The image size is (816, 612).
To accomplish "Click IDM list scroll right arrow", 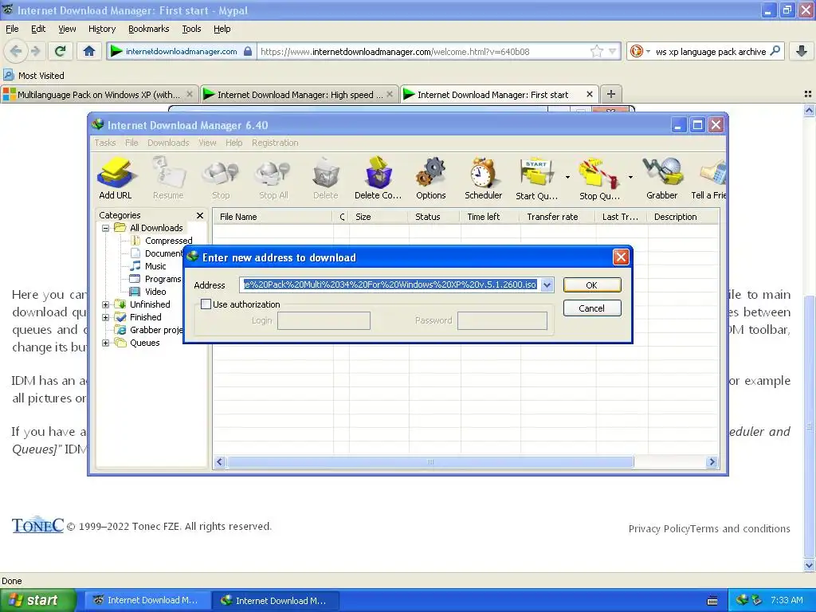I will [x=712, y=461].
